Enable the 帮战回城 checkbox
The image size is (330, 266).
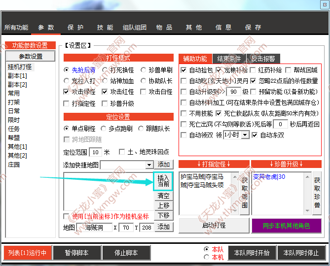288,70
